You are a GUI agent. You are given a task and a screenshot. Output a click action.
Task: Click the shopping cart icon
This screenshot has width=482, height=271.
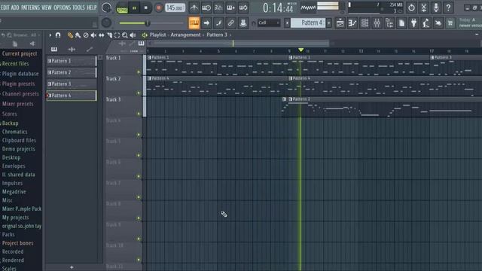[450, 23]
